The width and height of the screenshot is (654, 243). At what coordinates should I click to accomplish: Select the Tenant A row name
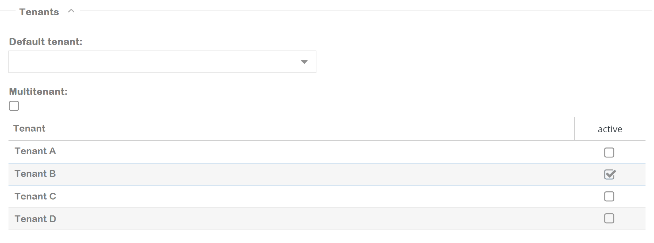pyautogui.click(x=35, y=151)
